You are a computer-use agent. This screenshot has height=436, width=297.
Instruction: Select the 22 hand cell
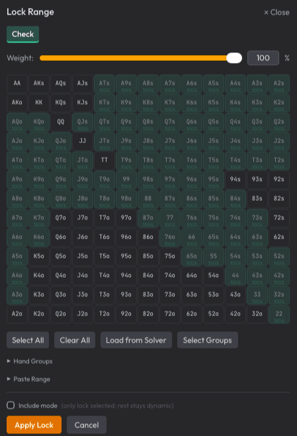pos(279,314)
